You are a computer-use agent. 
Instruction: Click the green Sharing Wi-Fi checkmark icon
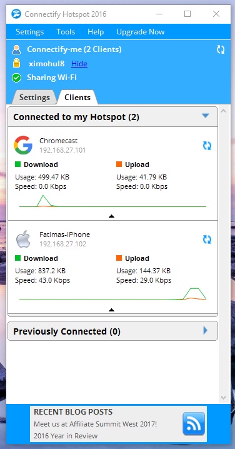tap(17, 78)
